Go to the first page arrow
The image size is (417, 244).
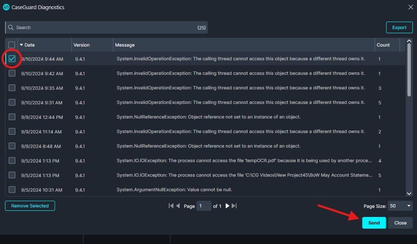pyautogui.click(x=171, y=206)
